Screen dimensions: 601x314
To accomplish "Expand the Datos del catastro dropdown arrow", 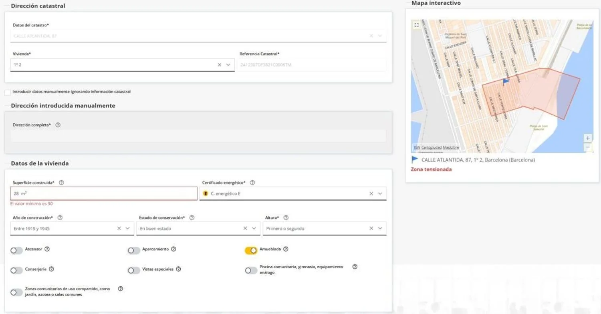I will 380,36.
